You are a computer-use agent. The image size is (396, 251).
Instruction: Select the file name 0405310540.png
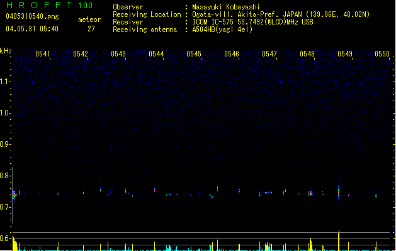pos(32,16)
